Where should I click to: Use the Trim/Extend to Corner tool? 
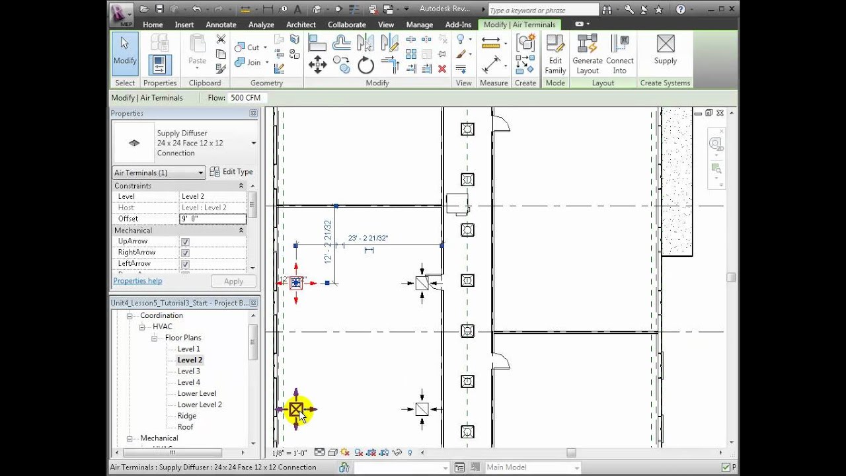(390, 64)
